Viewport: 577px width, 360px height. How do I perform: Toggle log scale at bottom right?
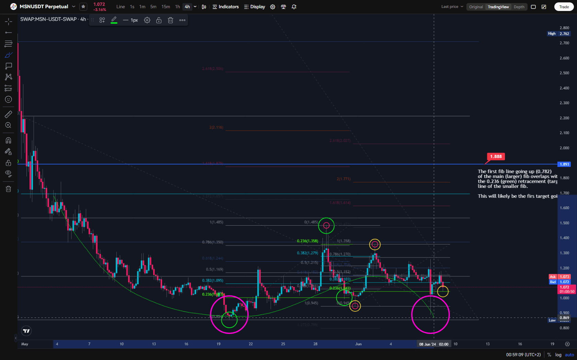tap(558, 355)
